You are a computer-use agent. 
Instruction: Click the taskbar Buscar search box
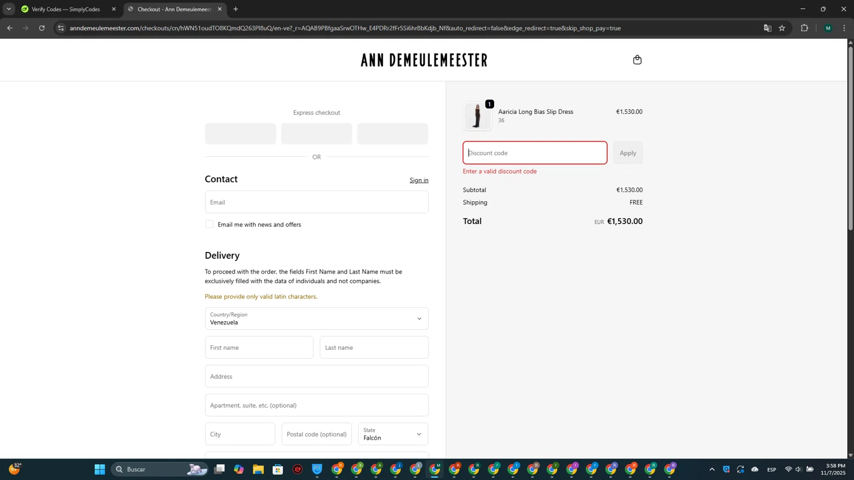160,469
